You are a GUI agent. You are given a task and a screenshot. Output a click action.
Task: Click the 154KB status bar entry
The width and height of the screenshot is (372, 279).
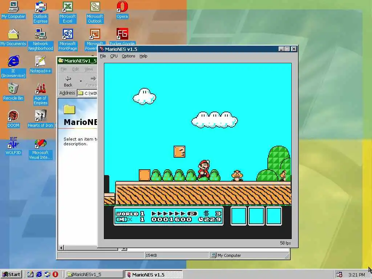tap(177, 255)
